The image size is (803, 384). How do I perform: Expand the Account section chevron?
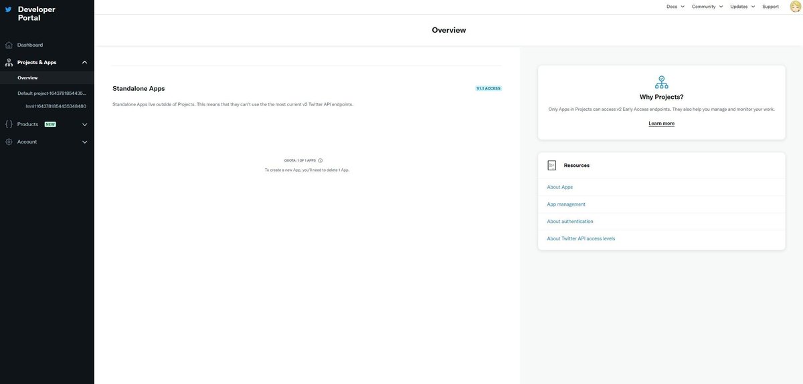(x=84, y=142)
